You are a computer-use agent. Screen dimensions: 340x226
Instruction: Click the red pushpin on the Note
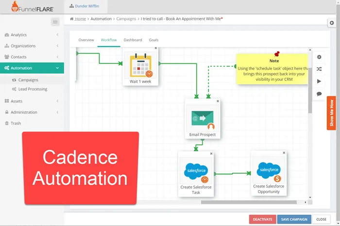click(277, 54)
